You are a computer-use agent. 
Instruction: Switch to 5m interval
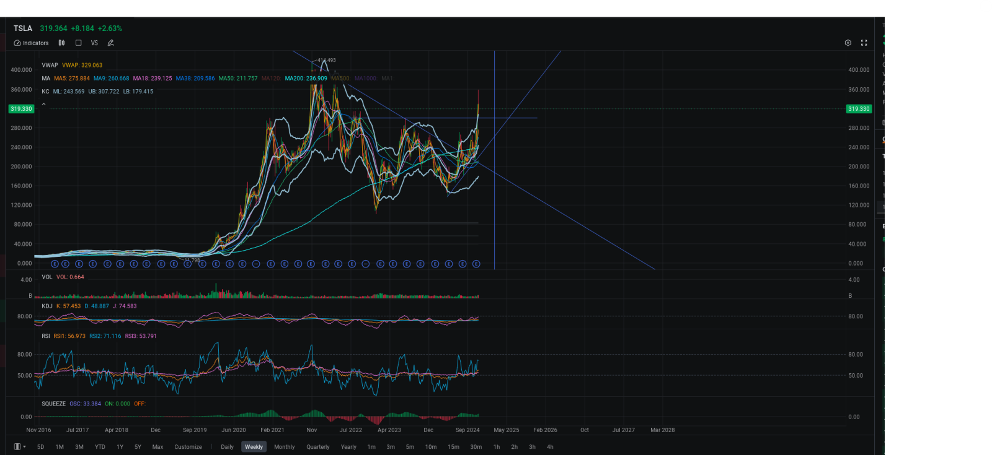[410, 447]
